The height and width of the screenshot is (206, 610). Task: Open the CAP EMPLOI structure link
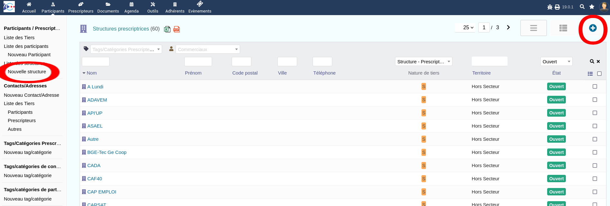coord(102,192)
